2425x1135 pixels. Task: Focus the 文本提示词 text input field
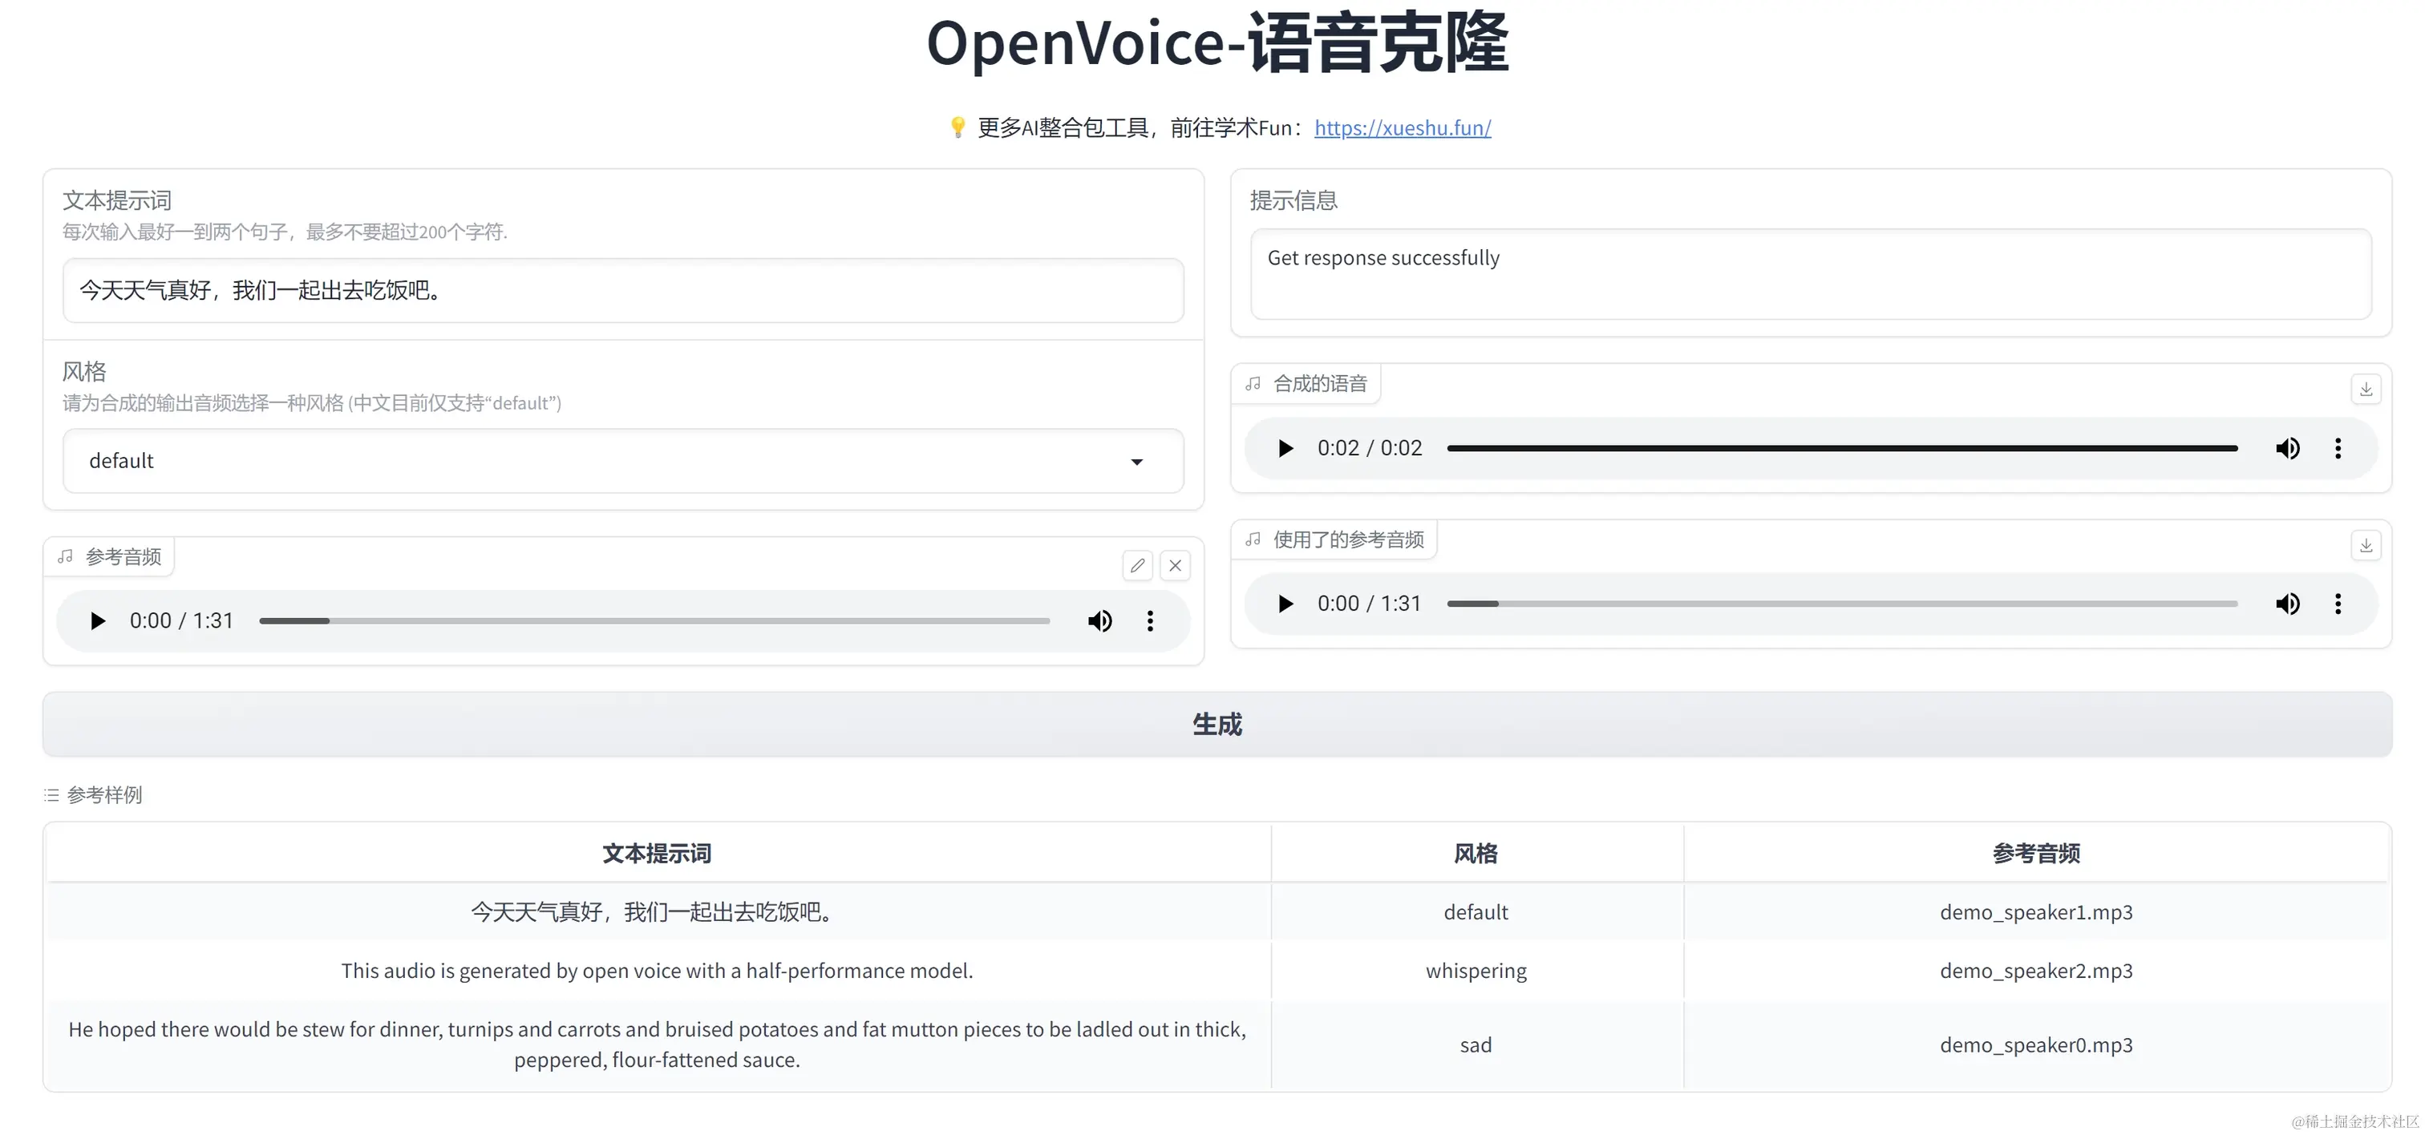(x=622, y=291)
